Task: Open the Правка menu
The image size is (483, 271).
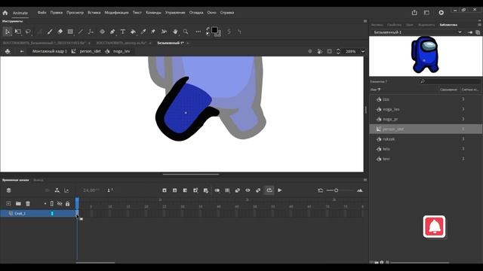Action: coord(57,13)
